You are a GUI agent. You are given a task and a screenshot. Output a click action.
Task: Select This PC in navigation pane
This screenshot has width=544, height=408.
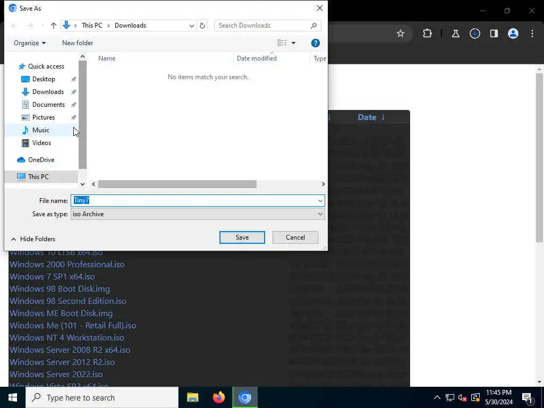click(x=38, y=177)
